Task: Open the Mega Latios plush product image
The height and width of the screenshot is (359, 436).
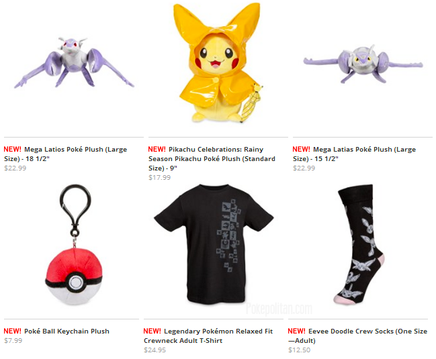Action: pyautogui.click(x=74, y=62)
